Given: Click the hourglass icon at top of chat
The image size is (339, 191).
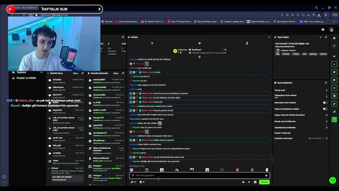Looking at the screenshot, I should (x=247, y=43).
